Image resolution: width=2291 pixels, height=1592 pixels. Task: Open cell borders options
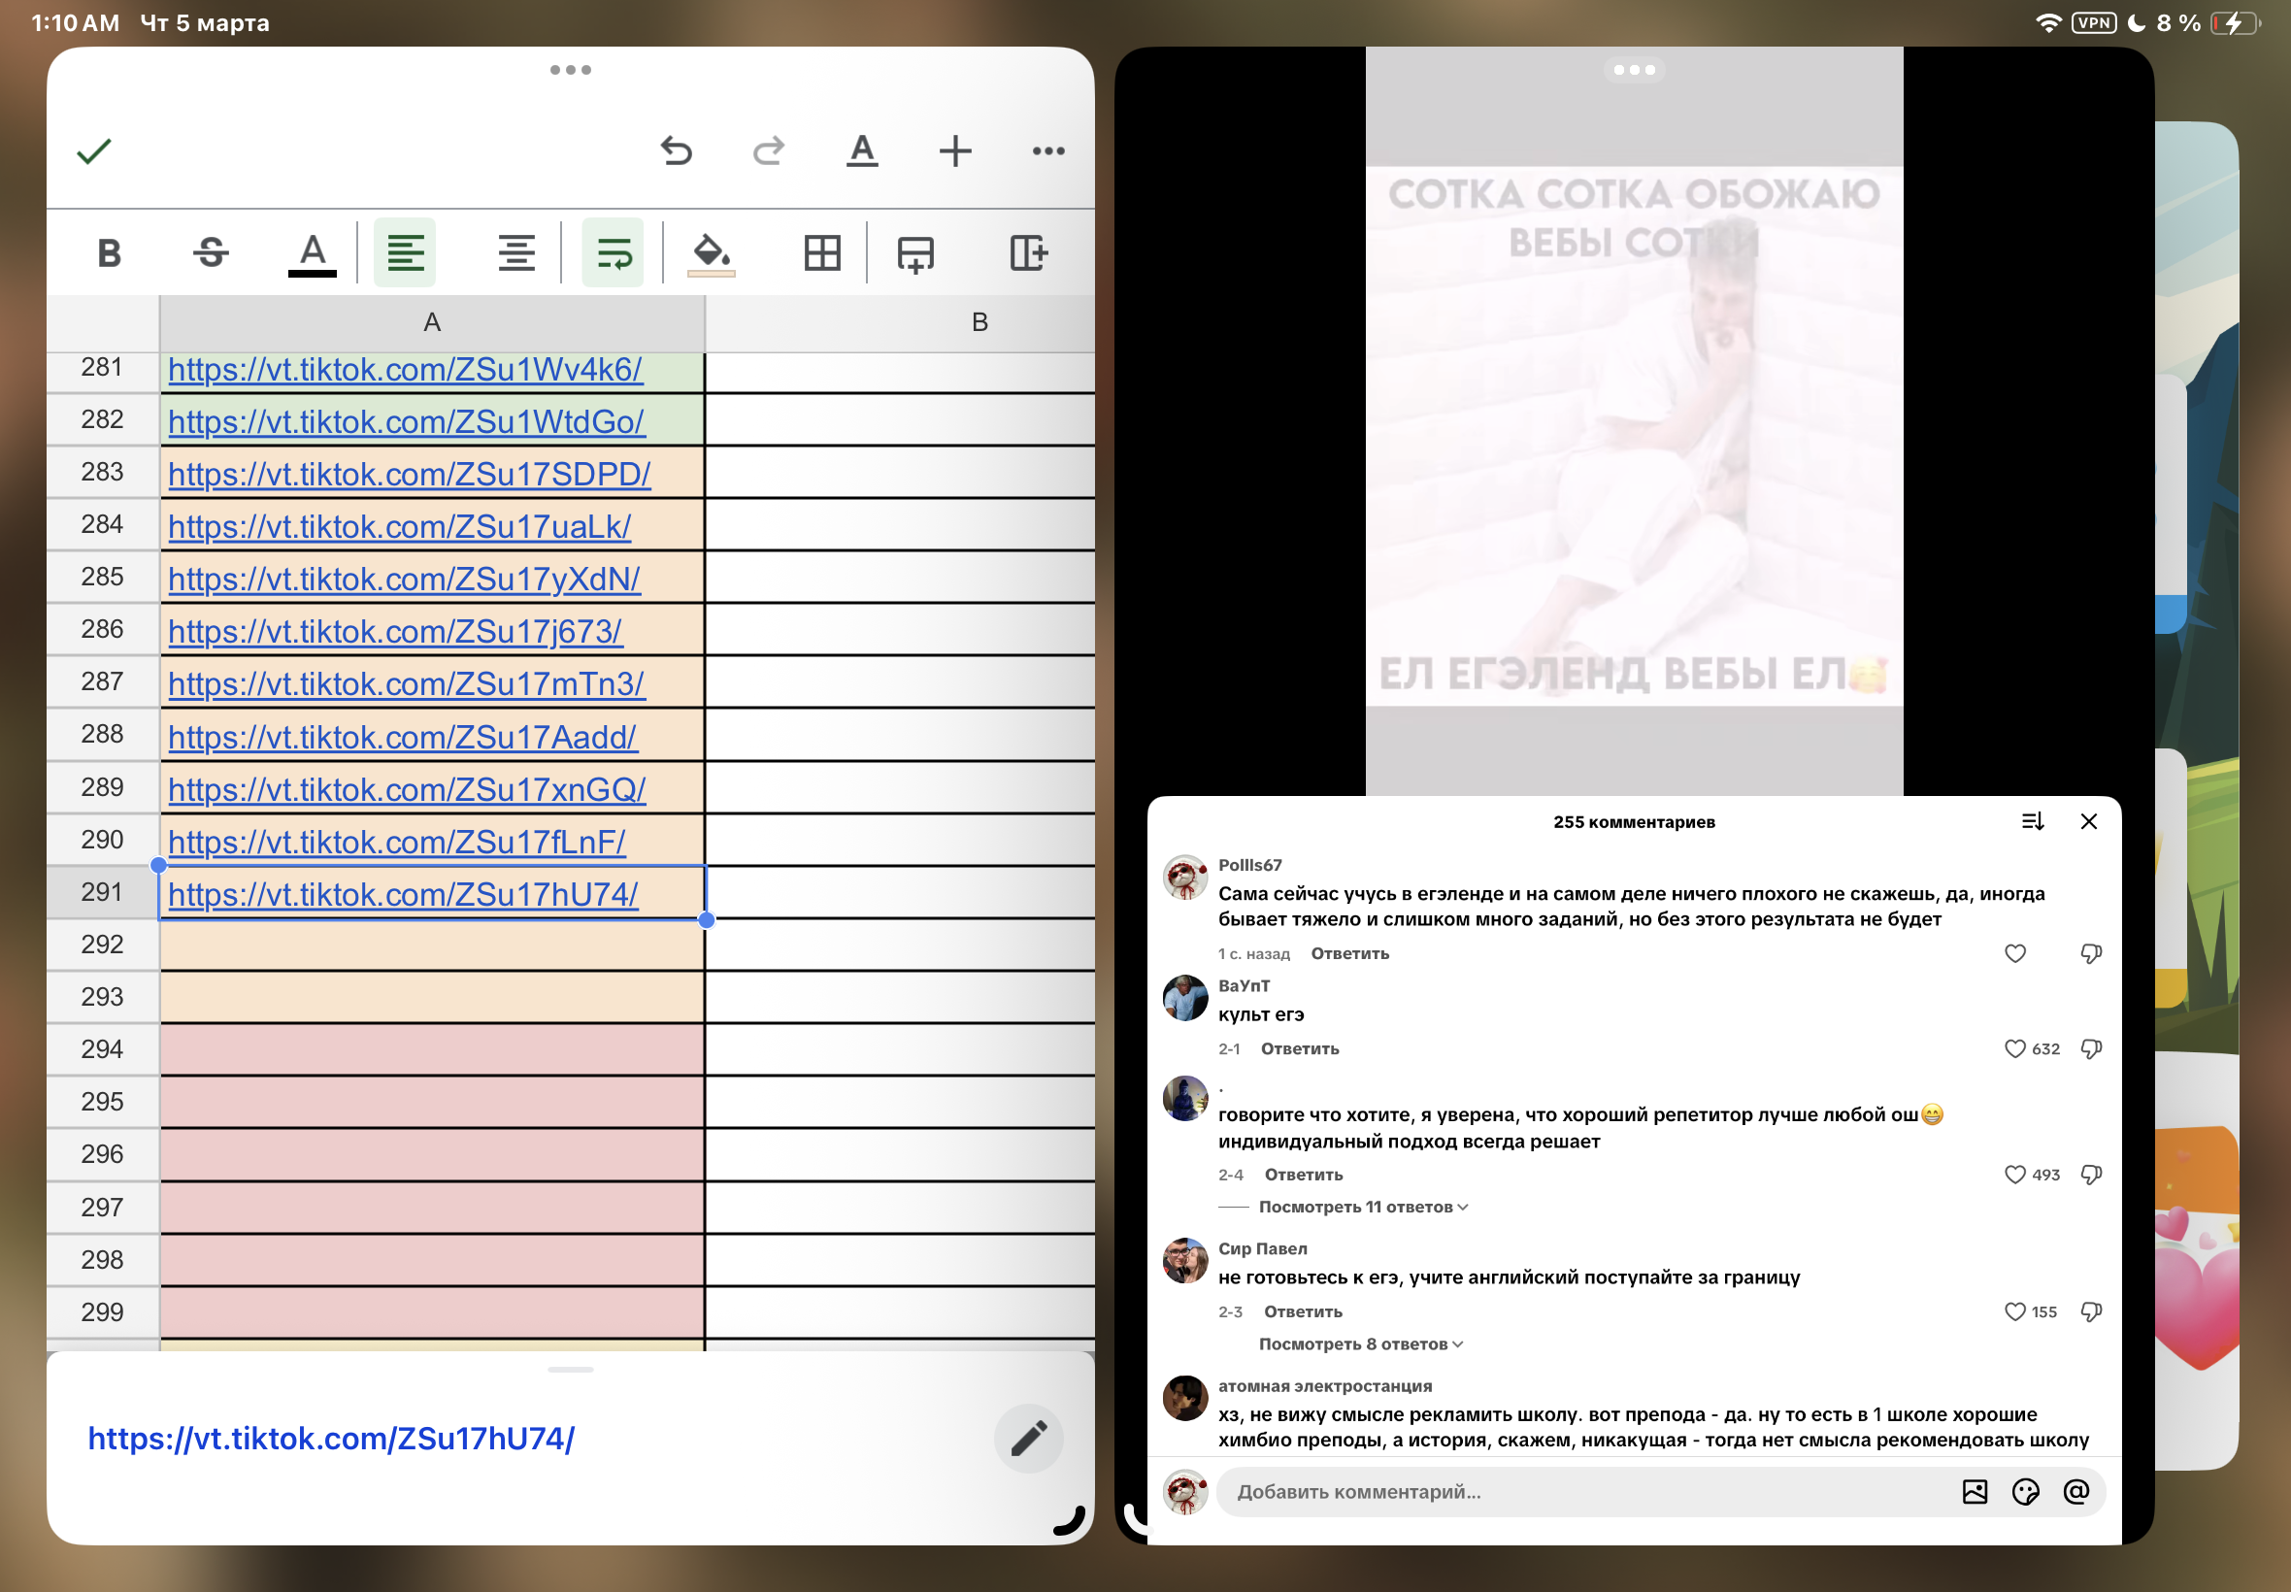(823, 253)
